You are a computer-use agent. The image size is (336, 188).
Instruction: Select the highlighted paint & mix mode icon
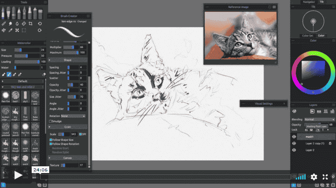pos(9,75)
